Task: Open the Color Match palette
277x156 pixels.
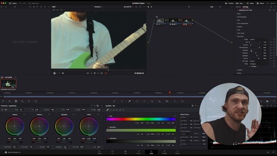Action: pyautogui.click(x=10, y=101)
